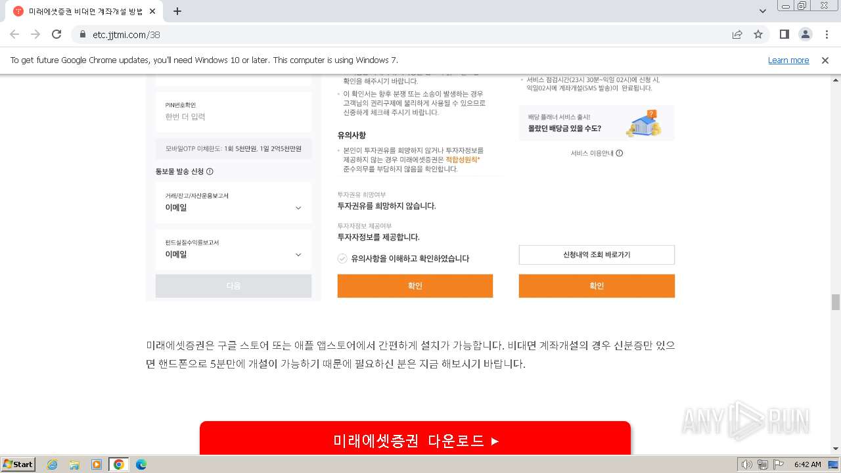The width and height of the screenshot is (841, 473).
Task: Open Chrome three-dot menu
Action: point(826,34)
